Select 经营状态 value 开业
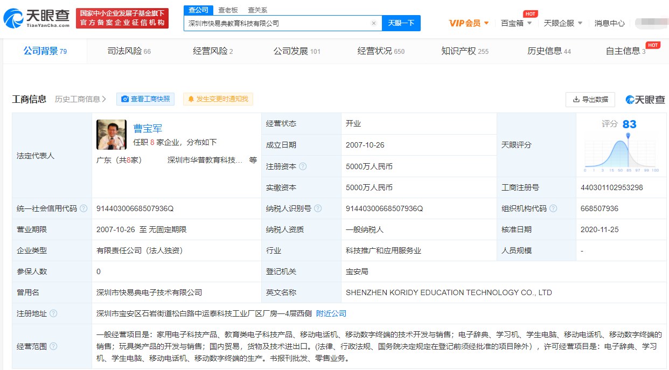The image size is (669, 370). (x=353, y=123)
